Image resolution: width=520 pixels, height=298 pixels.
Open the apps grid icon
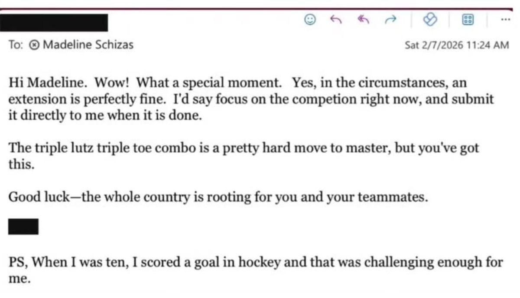pos(468,20)
